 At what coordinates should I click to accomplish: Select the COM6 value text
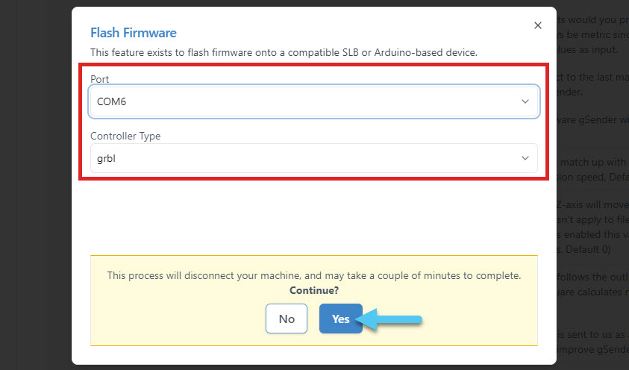tap(112, 101)
